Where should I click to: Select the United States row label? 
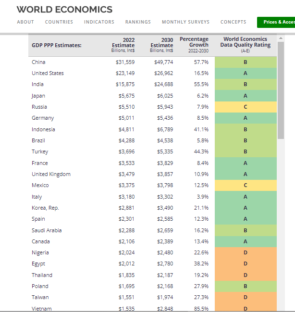click(48, 73)
